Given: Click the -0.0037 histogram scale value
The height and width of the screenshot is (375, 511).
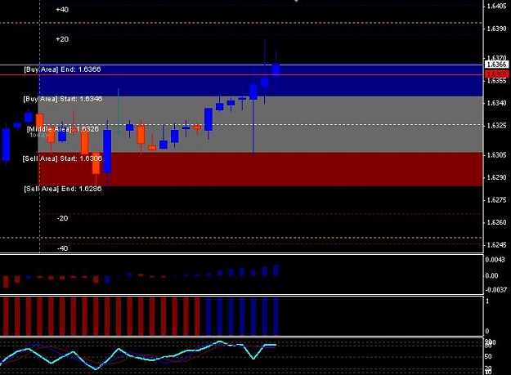Looking at the screenshot, I should coord(496,289).
